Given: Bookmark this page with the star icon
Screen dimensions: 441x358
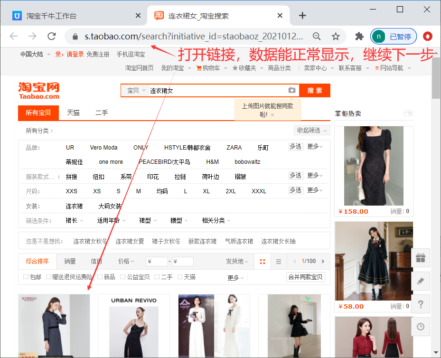Looking at the screenshot, I should point(336,37).
